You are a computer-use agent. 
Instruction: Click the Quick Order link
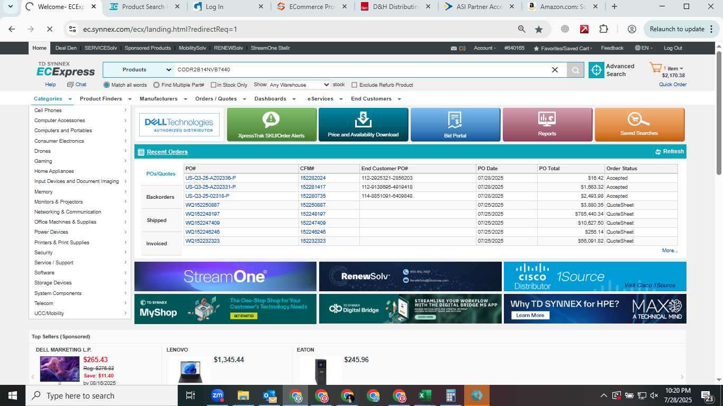tap(673, 85)
